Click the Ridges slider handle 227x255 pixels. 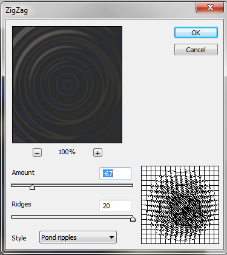click(133, 219)
